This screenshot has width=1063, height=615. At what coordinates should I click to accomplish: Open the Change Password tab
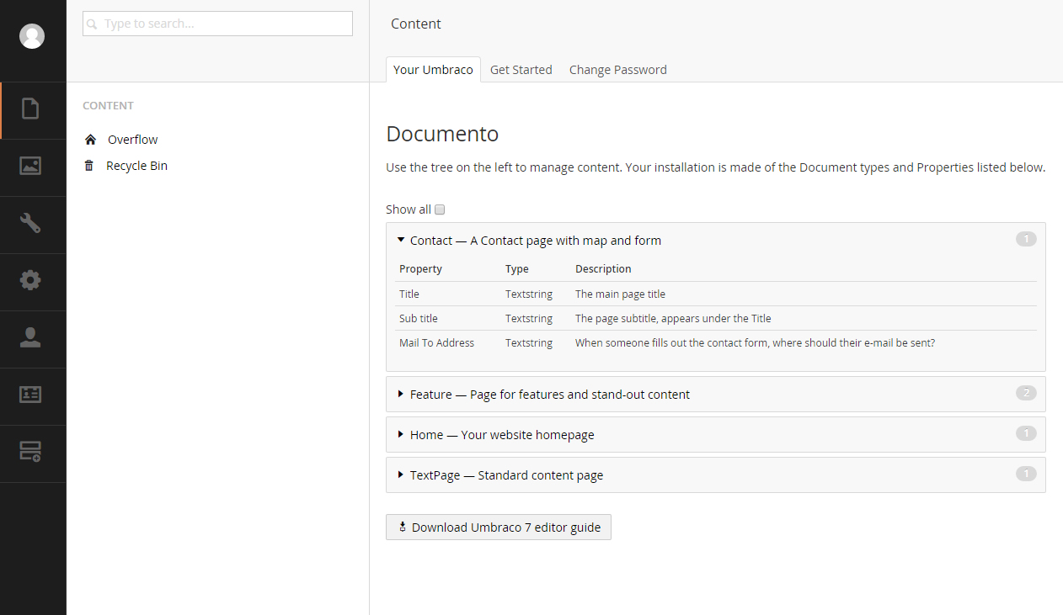click(618, 70)
